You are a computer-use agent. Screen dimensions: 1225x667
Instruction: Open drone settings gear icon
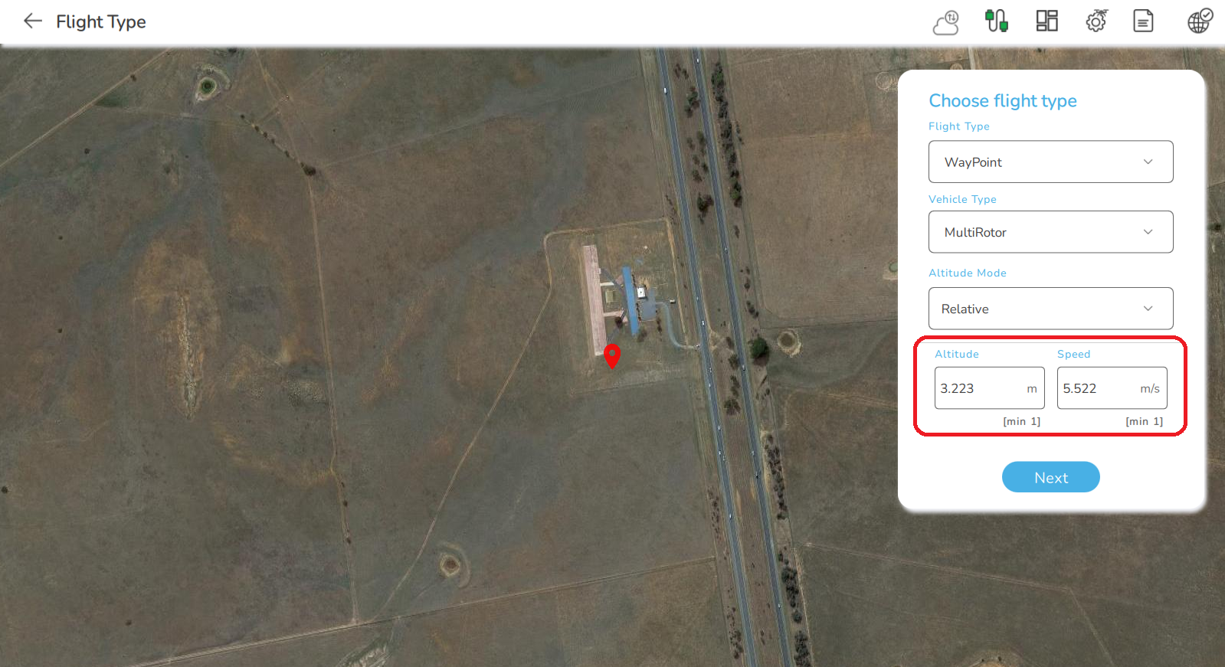coord(1096,21)
